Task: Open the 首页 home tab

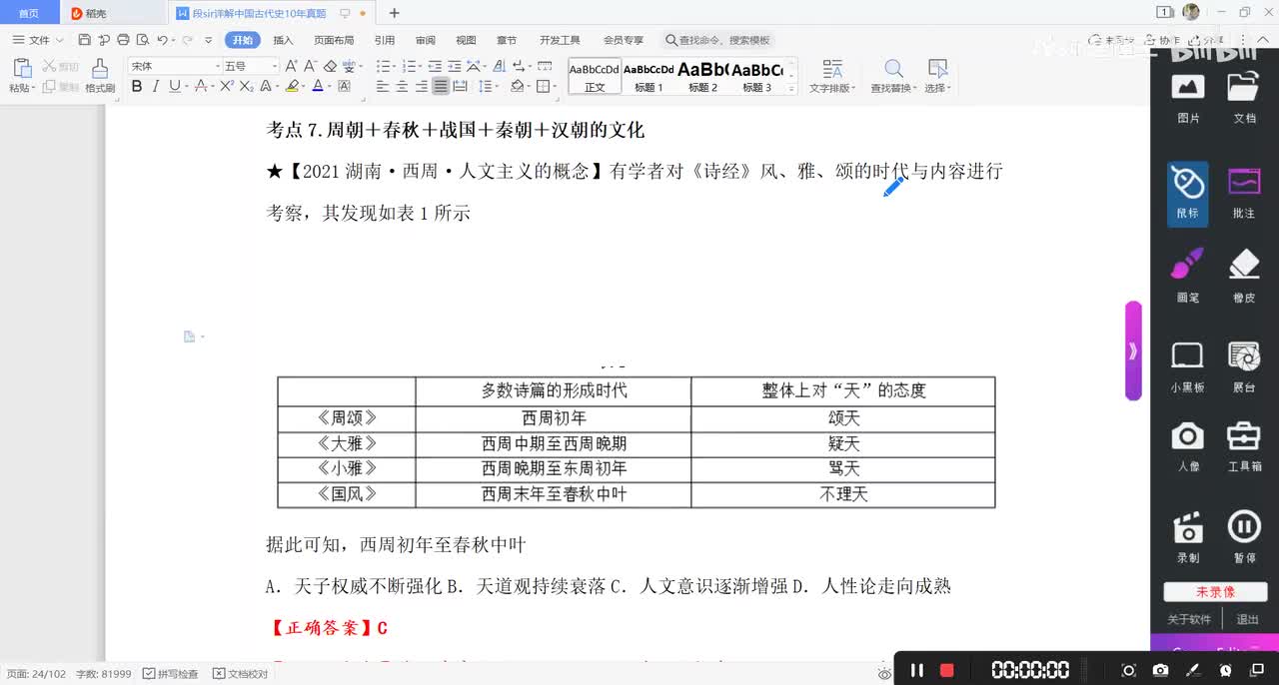Action: tap(29, 13)
